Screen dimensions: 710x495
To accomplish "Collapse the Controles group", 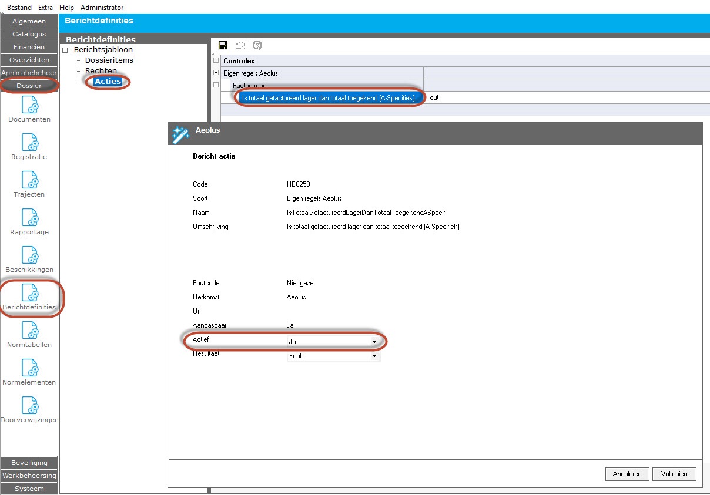I will pos(216,60).
